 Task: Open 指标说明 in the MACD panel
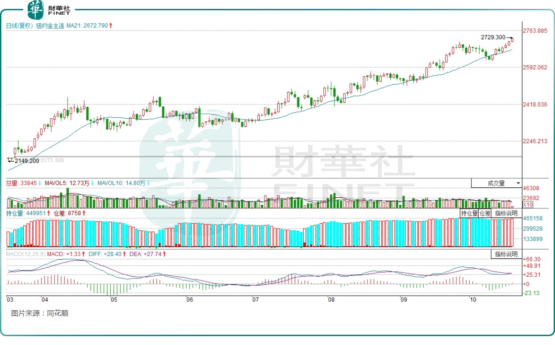coord(506,254)
